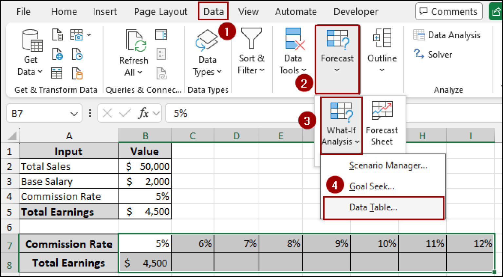Switch to the Data ribbon tab
Viewport: 503px width, 277px height.
(x=213, y=11)
